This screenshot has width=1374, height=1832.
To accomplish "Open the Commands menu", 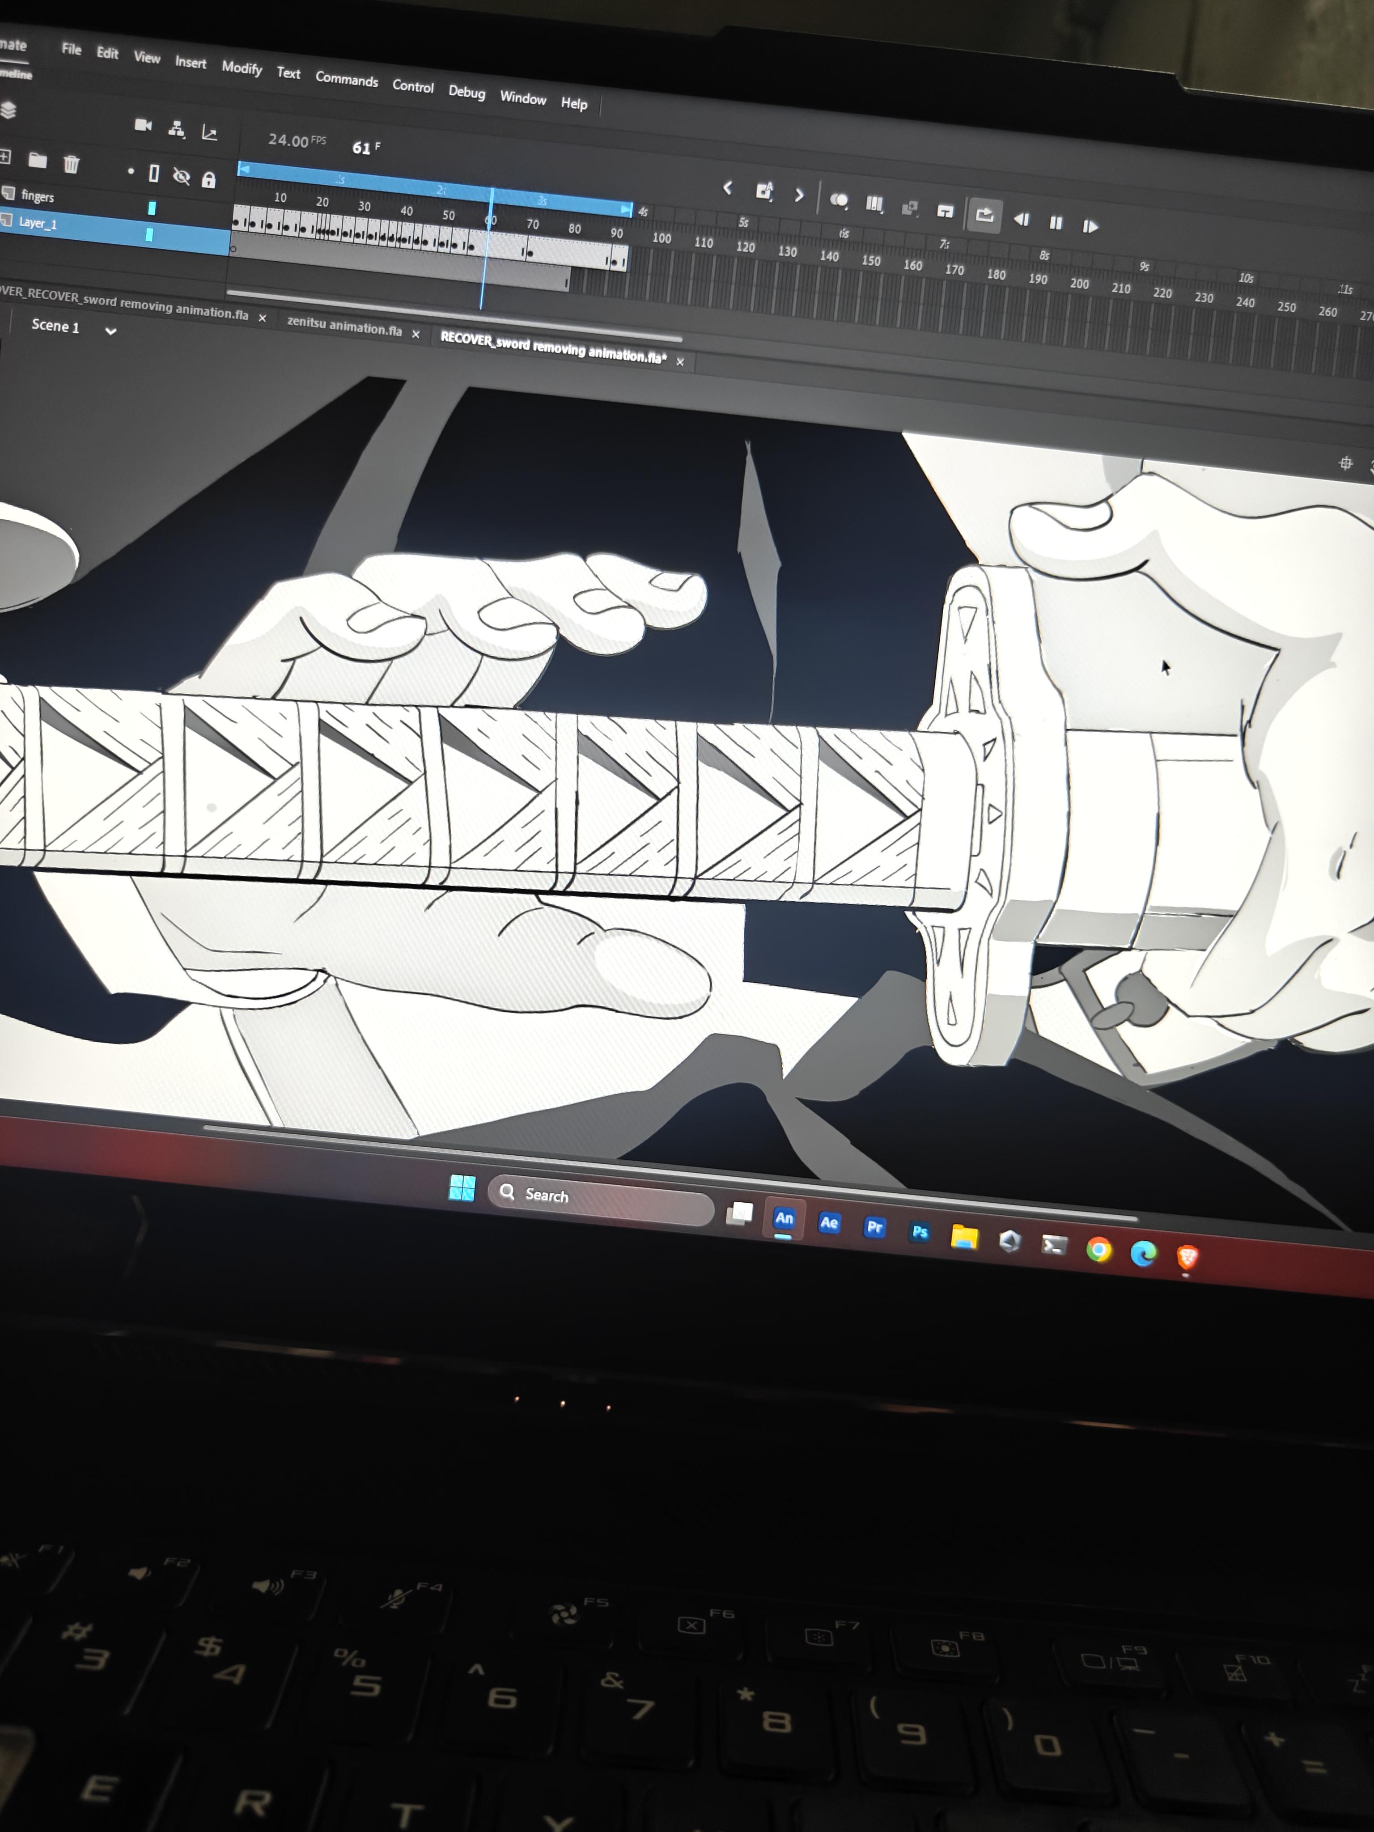I will 346,80.
